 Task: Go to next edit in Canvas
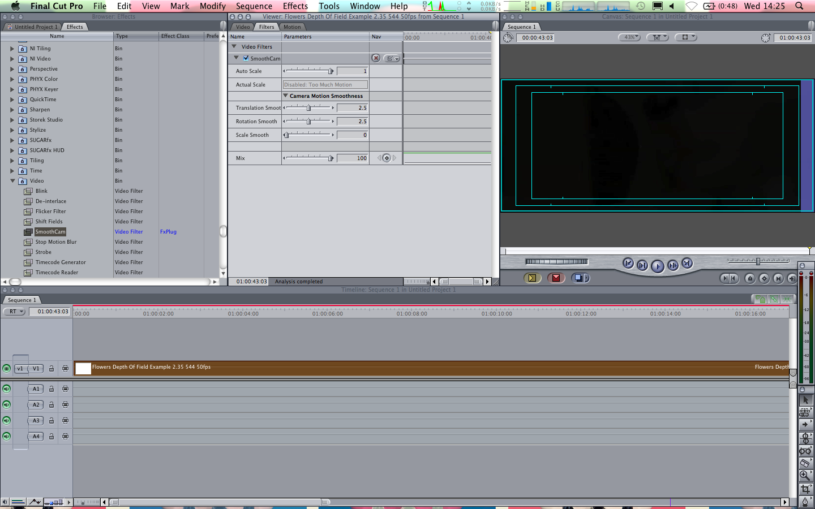pyautogui.click(x=687, y=263)
